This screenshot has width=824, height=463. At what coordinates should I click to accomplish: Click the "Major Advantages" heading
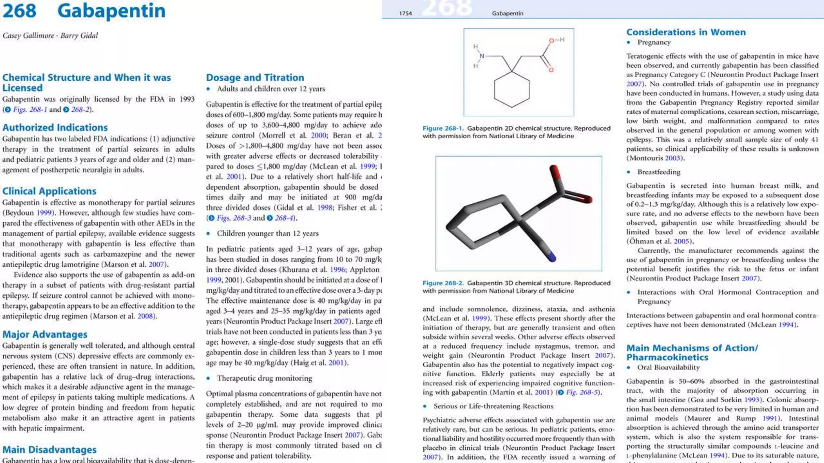pos(45,335)
